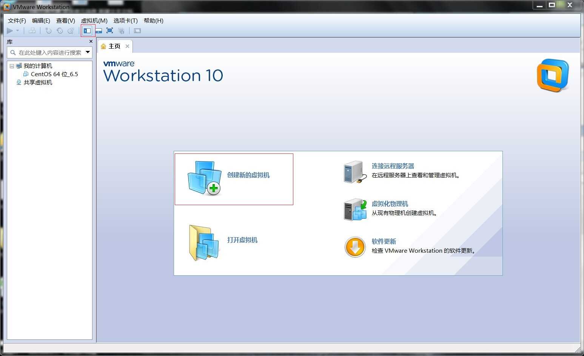Maximize the VMware Workstation window
This screenshot has height=356, width=584.
[552, 5]
